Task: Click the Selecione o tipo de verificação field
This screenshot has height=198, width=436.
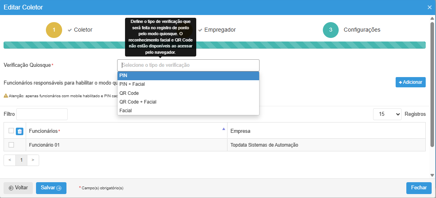Action: click(x=188, y=65)
